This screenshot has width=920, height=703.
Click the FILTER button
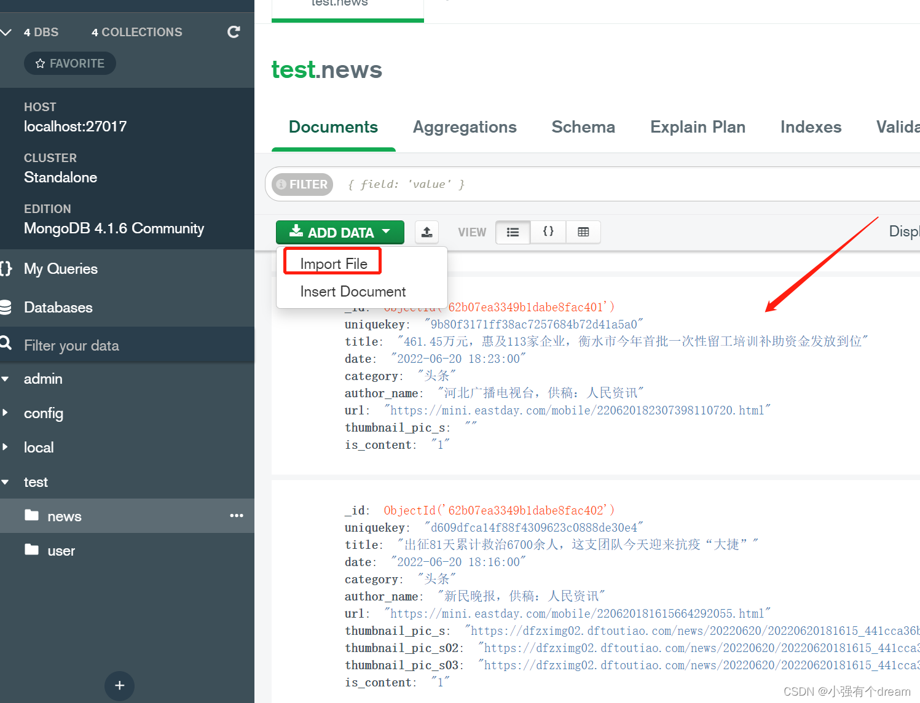(302, 184)
